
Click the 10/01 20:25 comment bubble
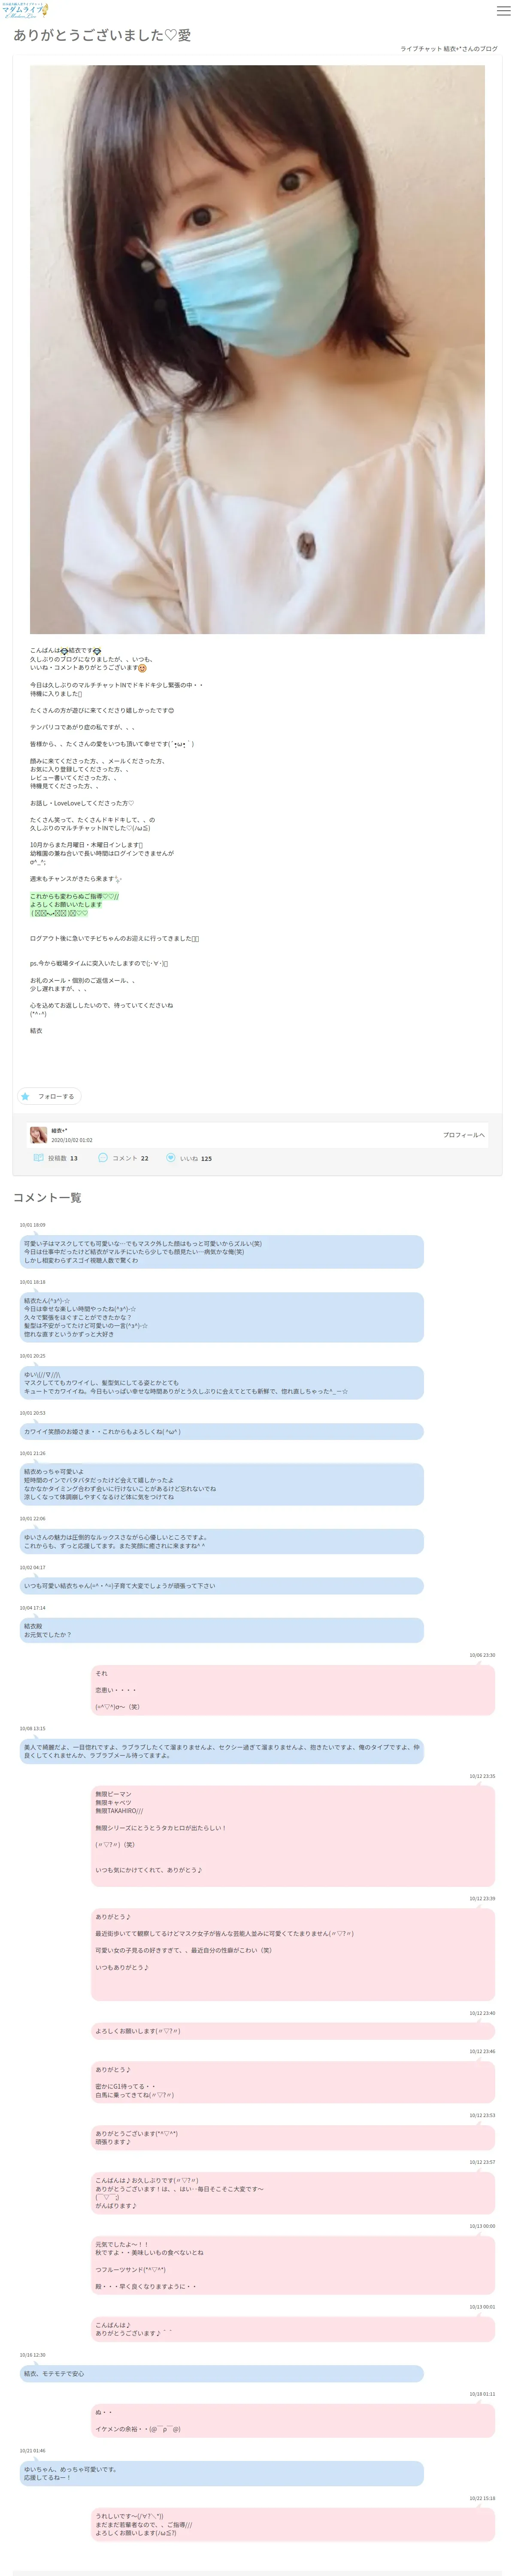[x=221, y=1383]
